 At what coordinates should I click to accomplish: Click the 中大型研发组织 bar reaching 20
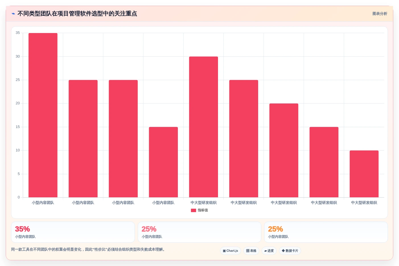284,150
